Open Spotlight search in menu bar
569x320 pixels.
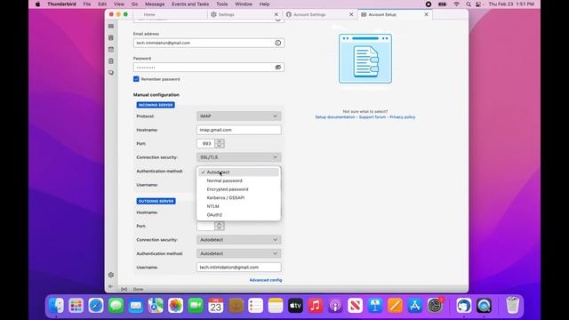point(469,4)
